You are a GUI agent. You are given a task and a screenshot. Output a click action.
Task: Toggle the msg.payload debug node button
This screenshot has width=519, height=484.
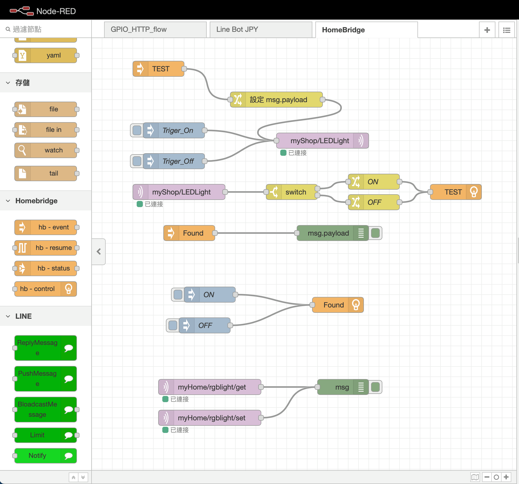point(375,233)
